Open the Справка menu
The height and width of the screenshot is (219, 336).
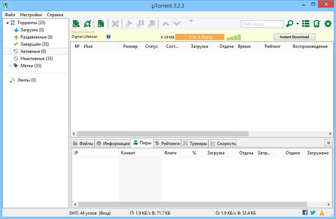55,15
